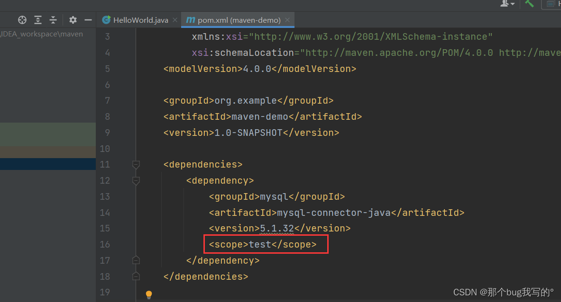
Task: Click fold end marker at line 18
Action: [136, 276]
